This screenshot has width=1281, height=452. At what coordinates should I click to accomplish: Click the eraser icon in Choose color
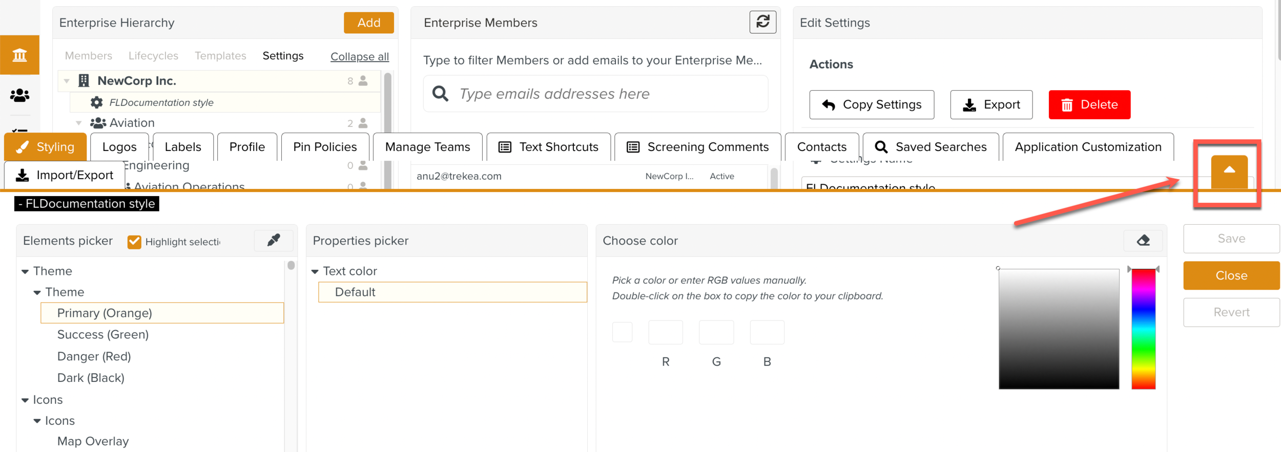click(1143, 241)
